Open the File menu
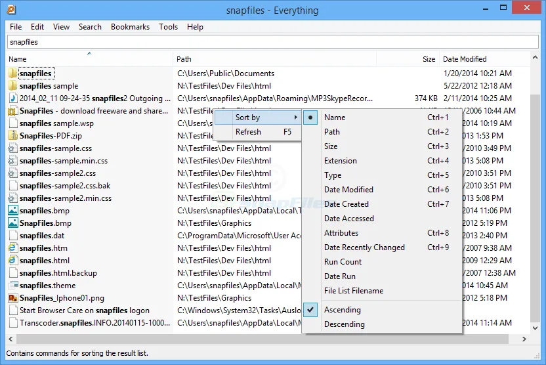Image resolution: width=546 pixels, height=365 pixels. click(16, 27)
